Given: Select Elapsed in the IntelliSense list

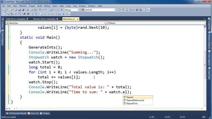Looking at the screenshot, I should click(x=138, y=97).
